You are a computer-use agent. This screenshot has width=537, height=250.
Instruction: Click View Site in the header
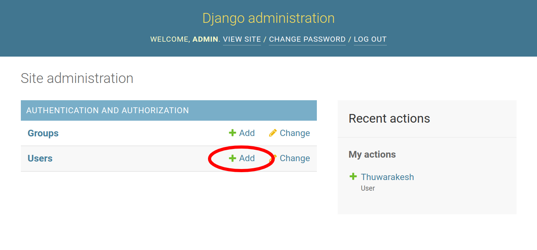point(242,39)
